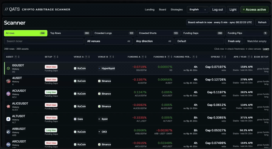Click the QATS Crypto Arbitrage Scanner logo
This screenshot has height=149, width=272.
coord(37,9)
